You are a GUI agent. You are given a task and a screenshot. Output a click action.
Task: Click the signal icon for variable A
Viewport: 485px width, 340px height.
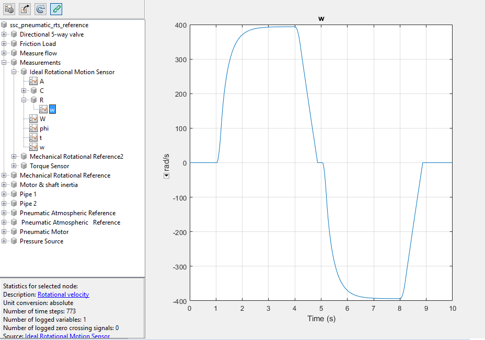click(33, 81)
